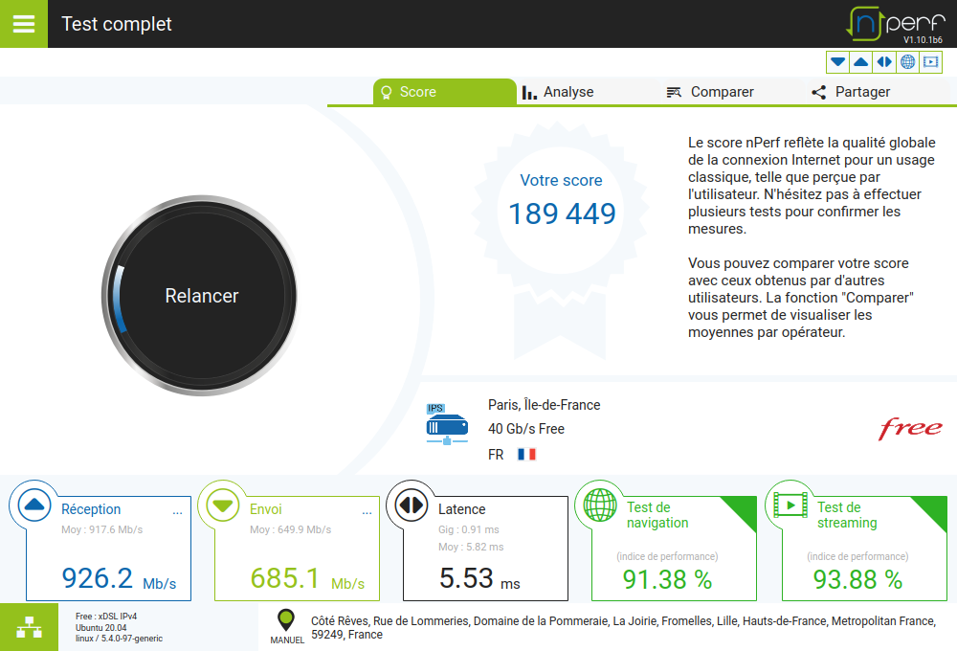Screen dimensions: 957x651
Task: Select the browsing globe icon in top toolbar
Action: point(907,61)
